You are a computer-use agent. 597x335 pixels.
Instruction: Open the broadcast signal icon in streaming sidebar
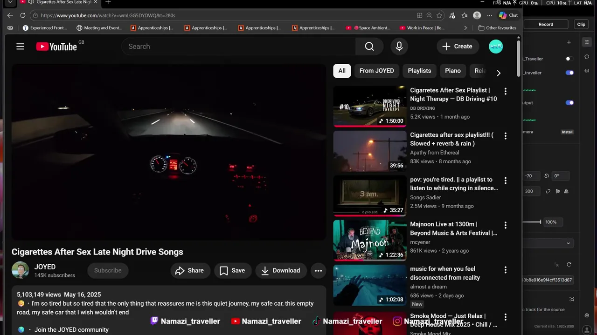click(x=587, y=71)
